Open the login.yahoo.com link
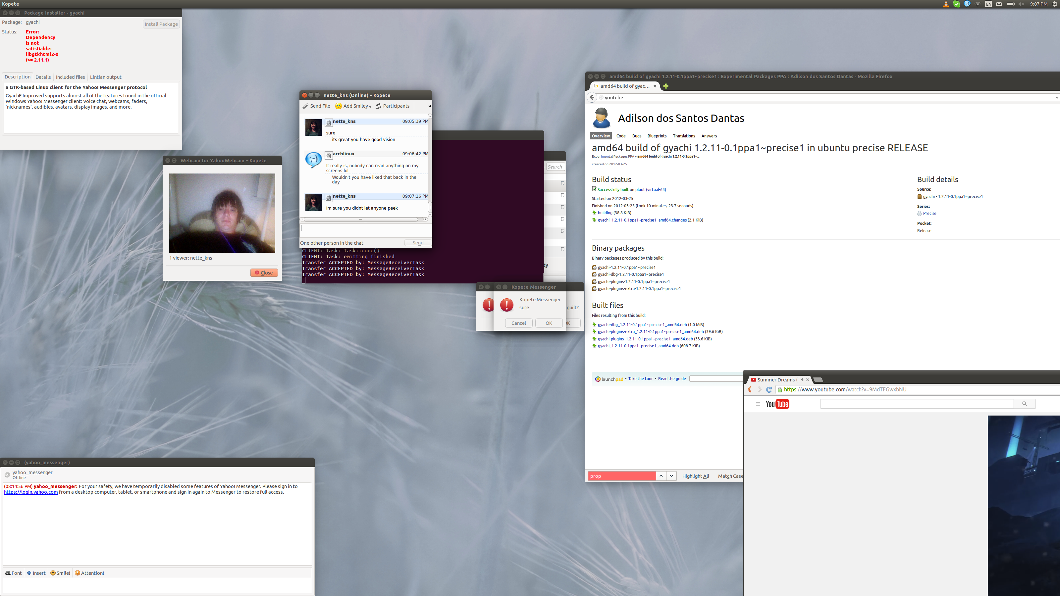The width and height of the screenshot is (1060, 596). (x=31, y=492)
